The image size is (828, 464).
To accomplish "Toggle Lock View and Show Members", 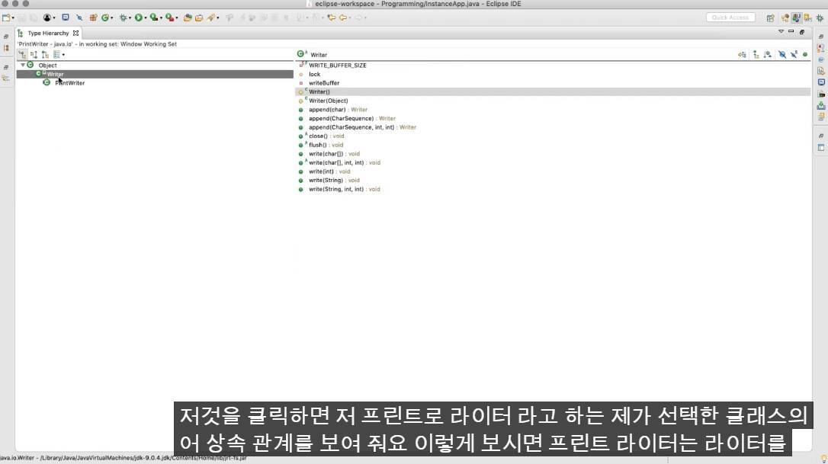I will click(742, 54).
